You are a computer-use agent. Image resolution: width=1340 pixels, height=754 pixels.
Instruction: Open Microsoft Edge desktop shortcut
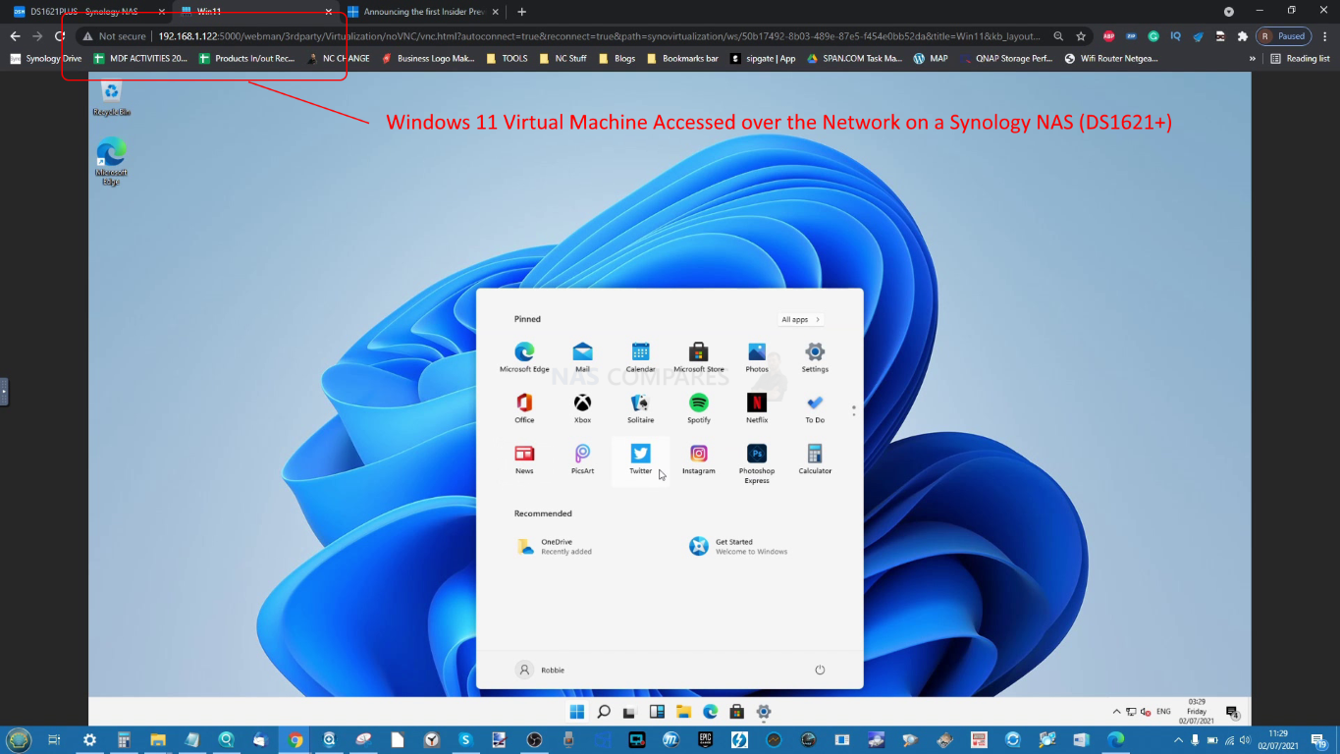coord(111,162)
